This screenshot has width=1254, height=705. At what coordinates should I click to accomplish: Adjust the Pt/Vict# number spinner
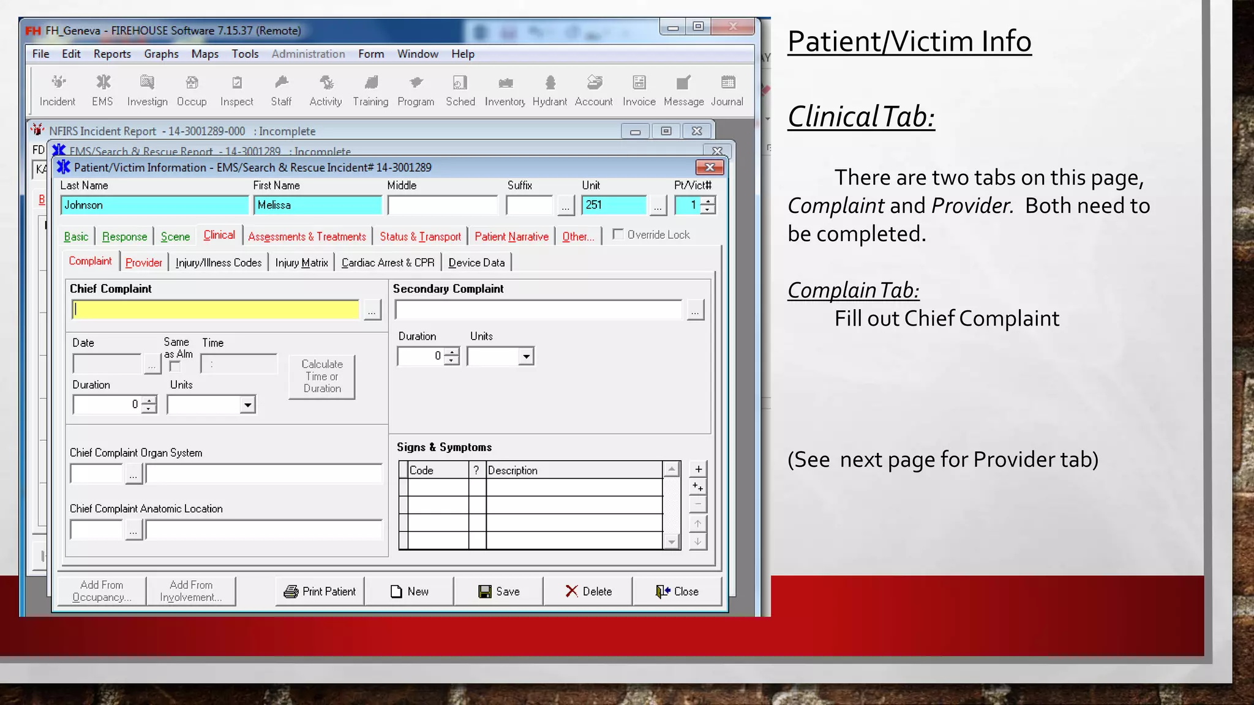pyautogui.click(x=708, y=206)
